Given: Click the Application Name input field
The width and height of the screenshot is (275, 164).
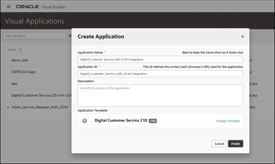Looking at the screenshot, I should pos(160,59).
